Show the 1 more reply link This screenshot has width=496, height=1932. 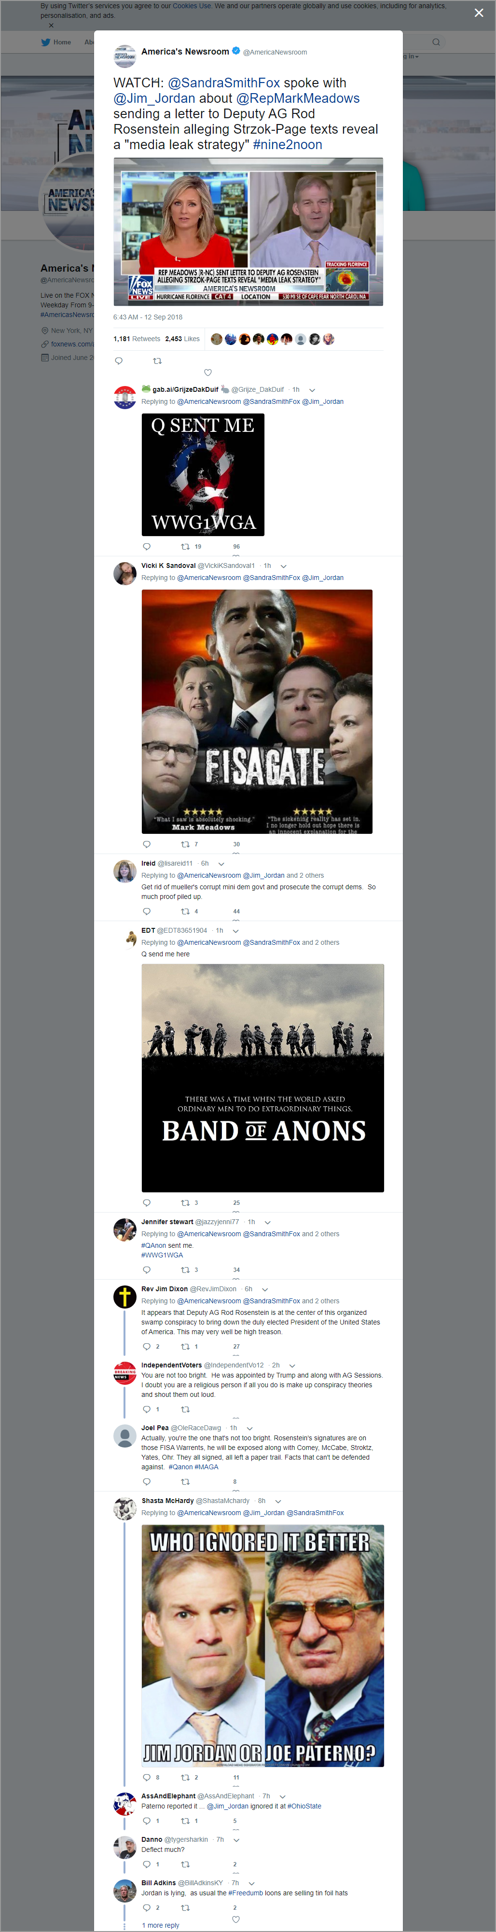pyautogui.click(x=161, y=1925)
